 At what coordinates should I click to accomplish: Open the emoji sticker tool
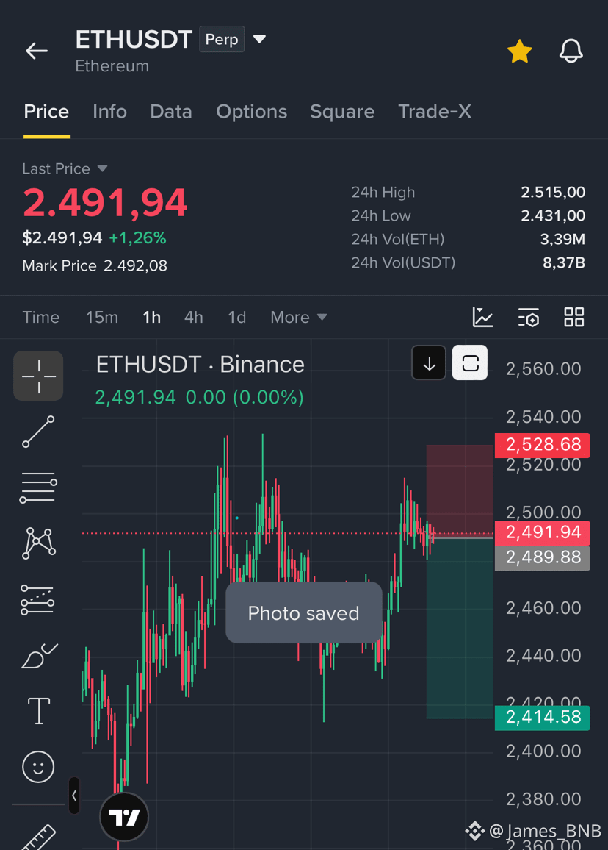pyautogui.click(x=38, y=766)
